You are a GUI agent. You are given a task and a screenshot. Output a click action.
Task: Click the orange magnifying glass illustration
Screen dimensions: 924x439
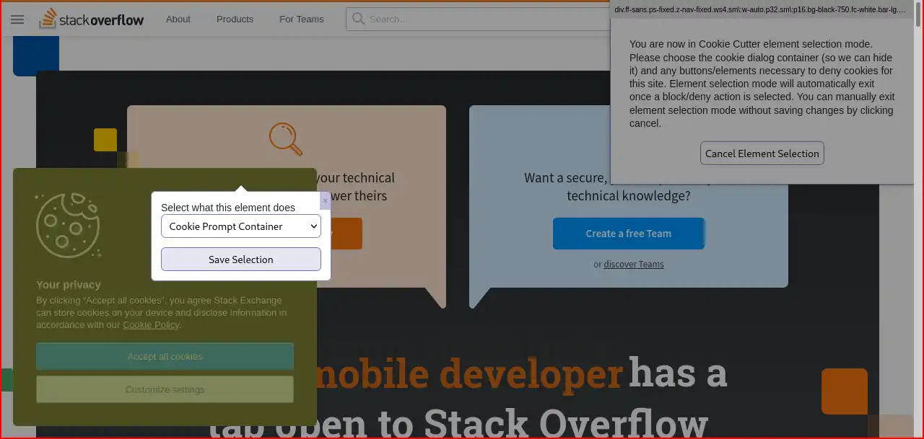286,138
